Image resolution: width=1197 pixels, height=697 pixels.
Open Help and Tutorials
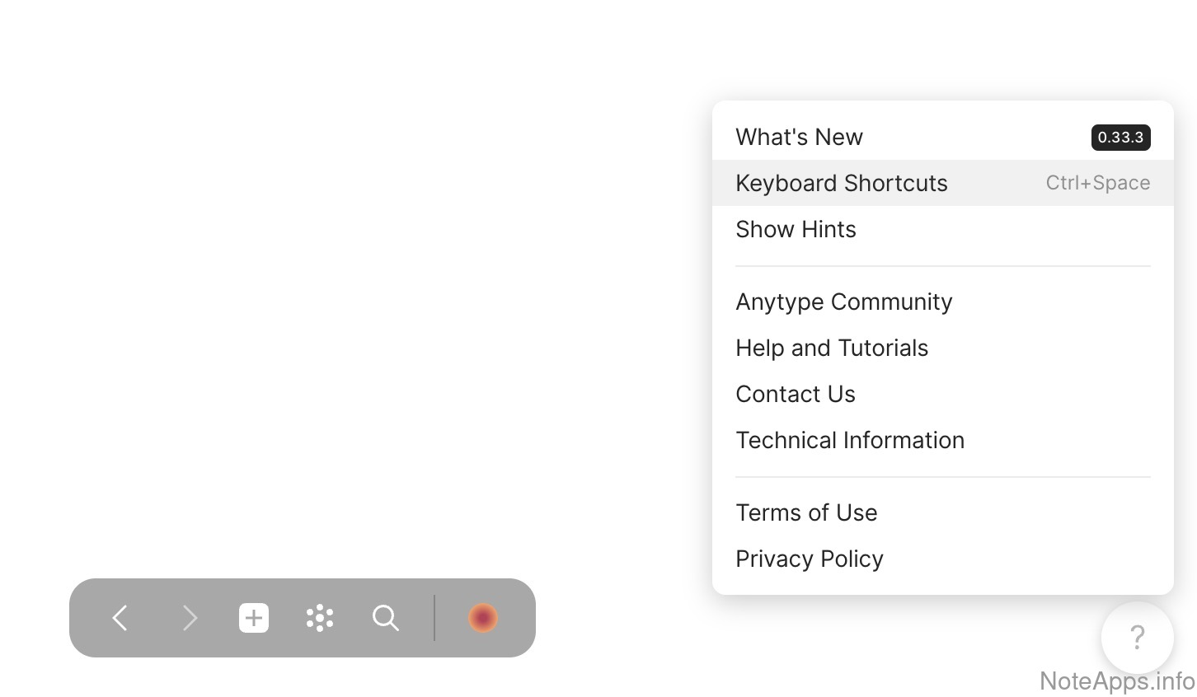coord(831,348)
